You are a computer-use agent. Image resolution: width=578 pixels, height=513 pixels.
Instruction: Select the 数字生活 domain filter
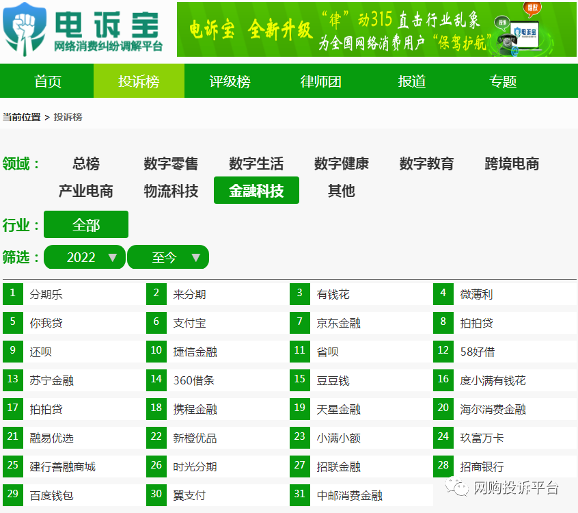point(256,163)
